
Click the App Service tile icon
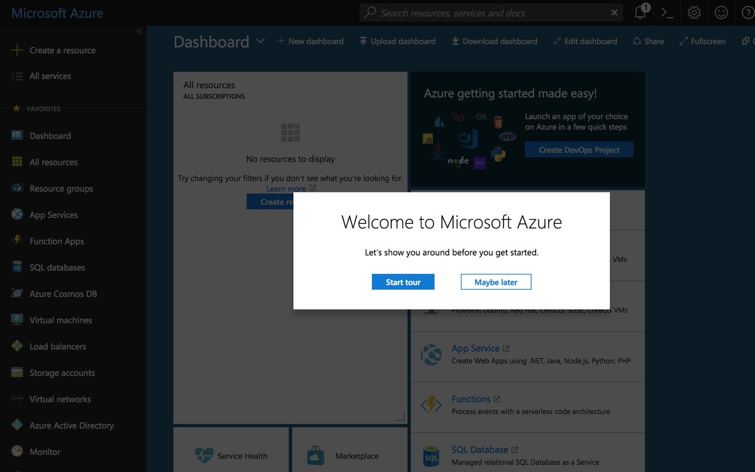pyautogui.click(x=431, y=355)
